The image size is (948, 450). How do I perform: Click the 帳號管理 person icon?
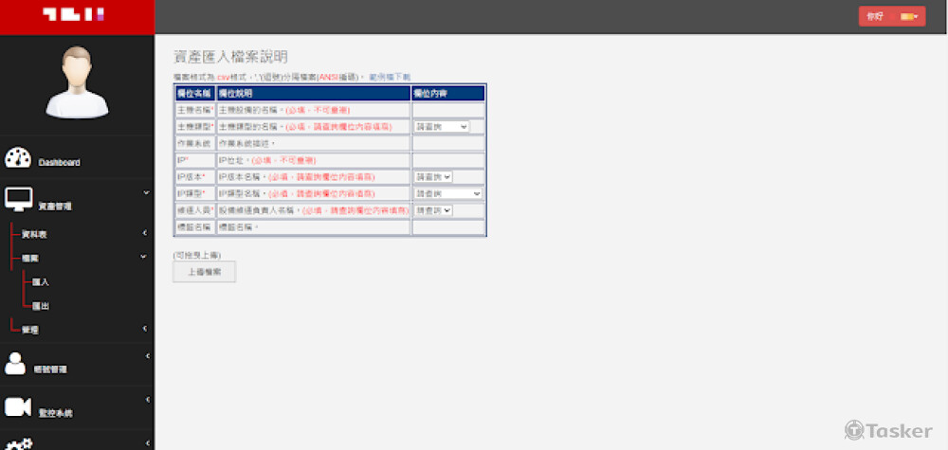[x=16, y=365]
